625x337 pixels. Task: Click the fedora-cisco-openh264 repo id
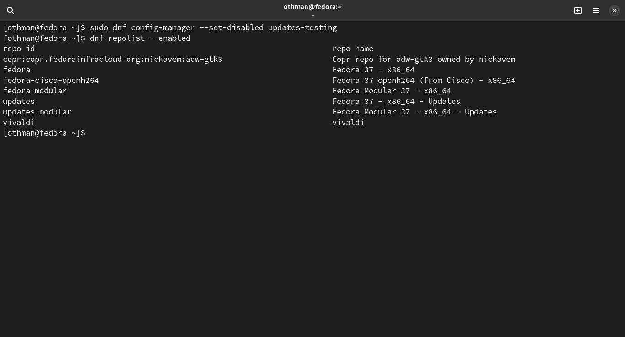51,80
